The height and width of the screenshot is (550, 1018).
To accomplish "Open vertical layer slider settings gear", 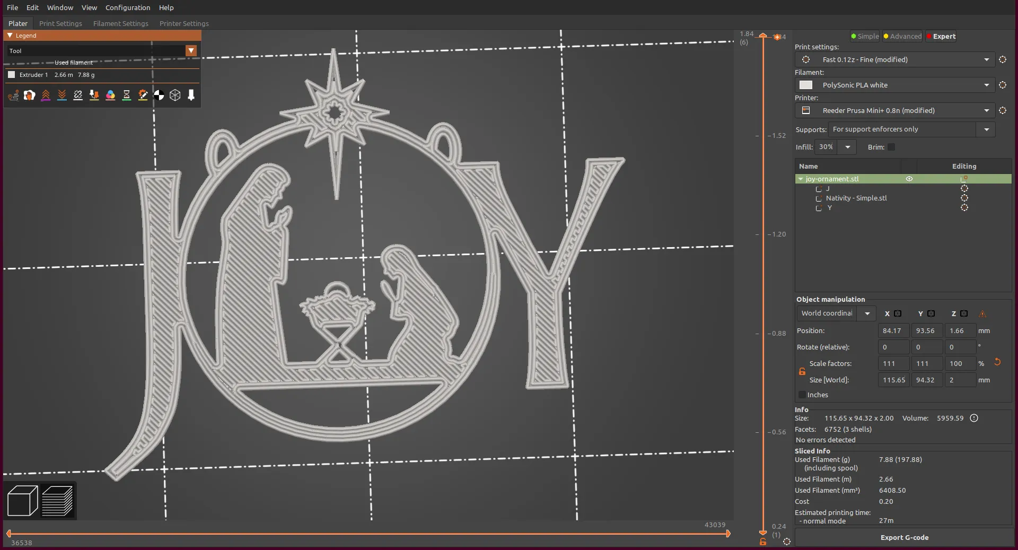I will click(x=787, y=542).
